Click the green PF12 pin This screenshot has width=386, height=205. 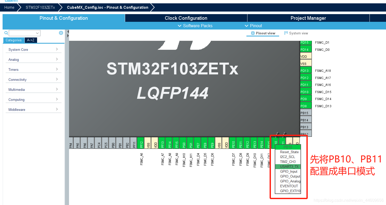coord(141,143)
